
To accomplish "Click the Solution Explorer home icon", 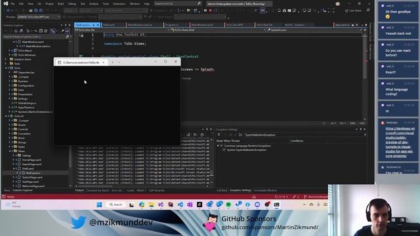I will coord(16,31).
